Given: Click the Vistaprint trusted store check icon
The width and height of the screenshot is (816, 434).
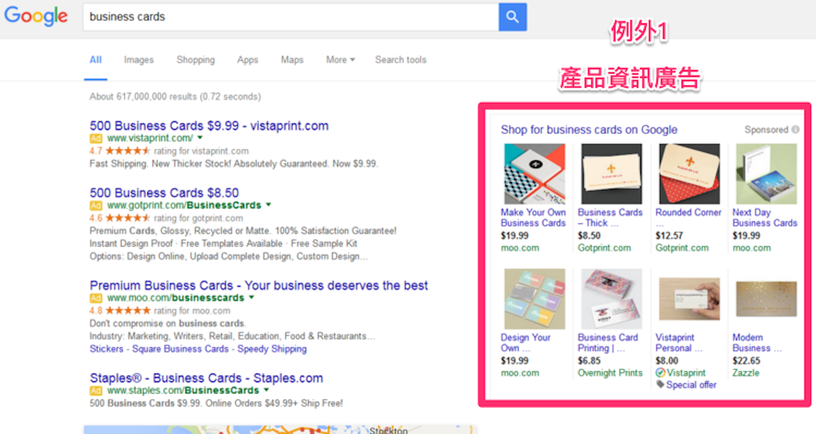Looking at the screenshot, I should coord(660,373).
